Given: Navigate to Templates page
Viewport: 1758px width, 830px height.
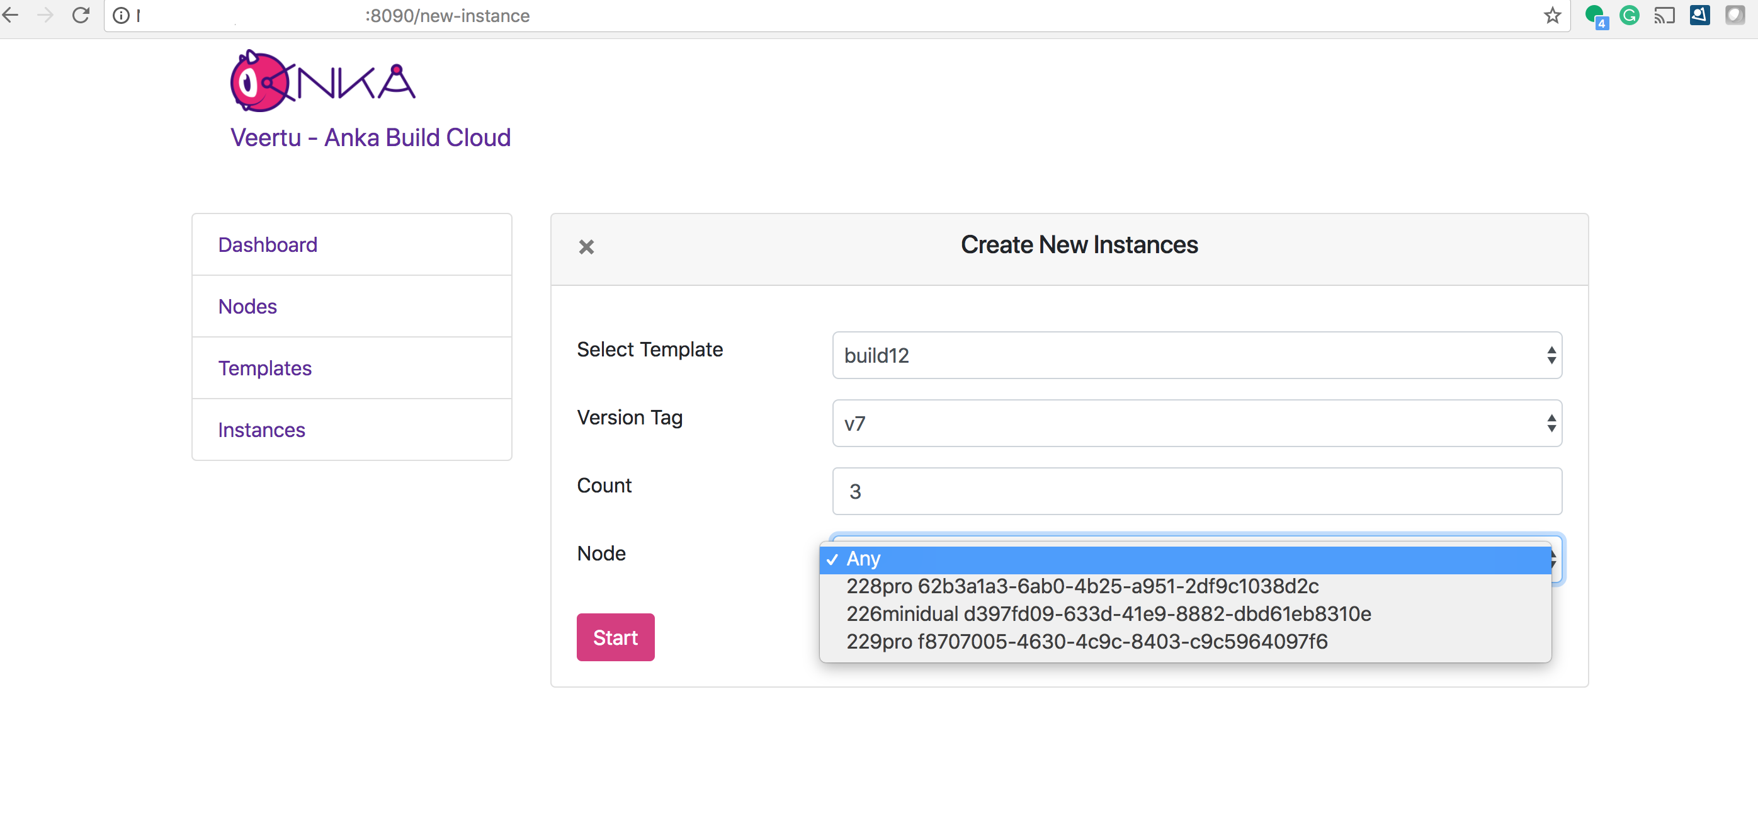Looking at the screenshot, I should (x=265, y=368).
